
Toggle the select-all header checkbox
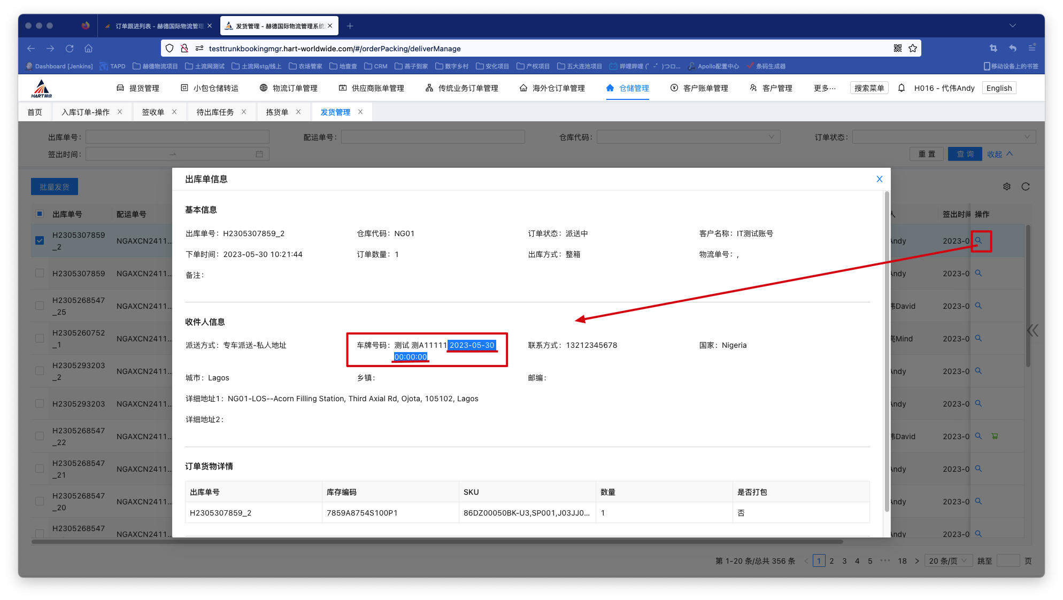coord(40,214)
